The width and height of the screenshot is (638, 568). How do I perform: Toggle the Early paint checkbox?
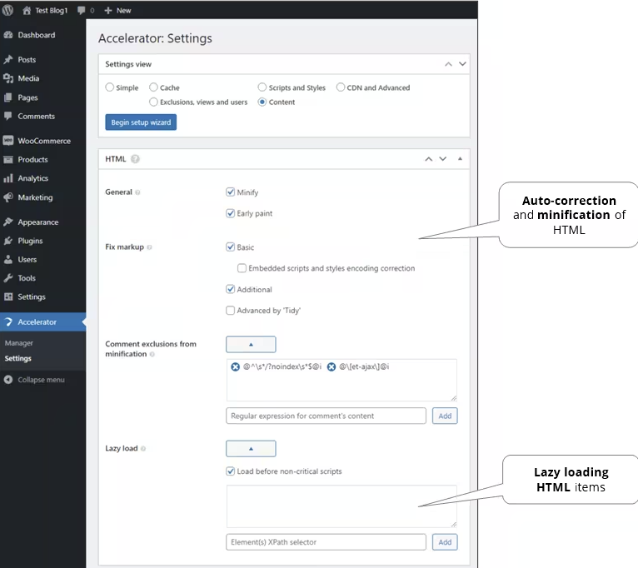[231, 213]
